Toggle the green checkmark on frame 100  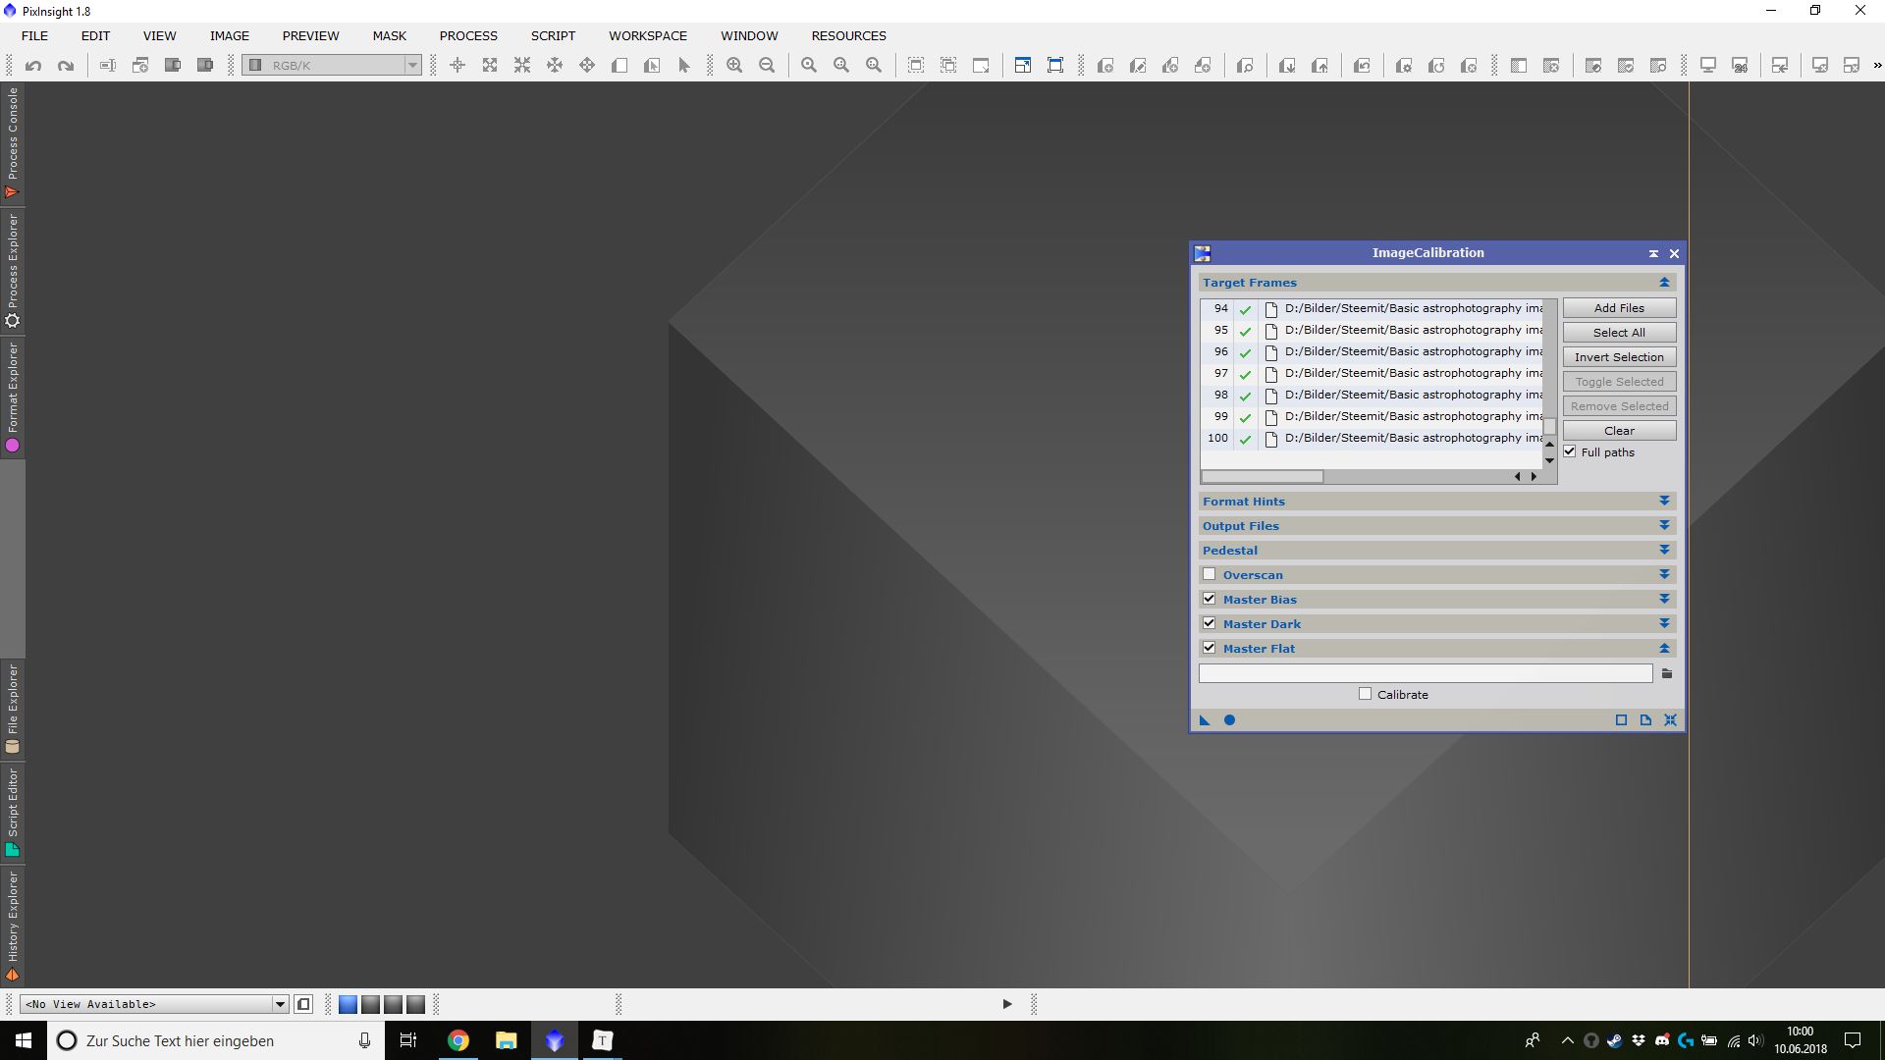click(x=1245, y=439)
